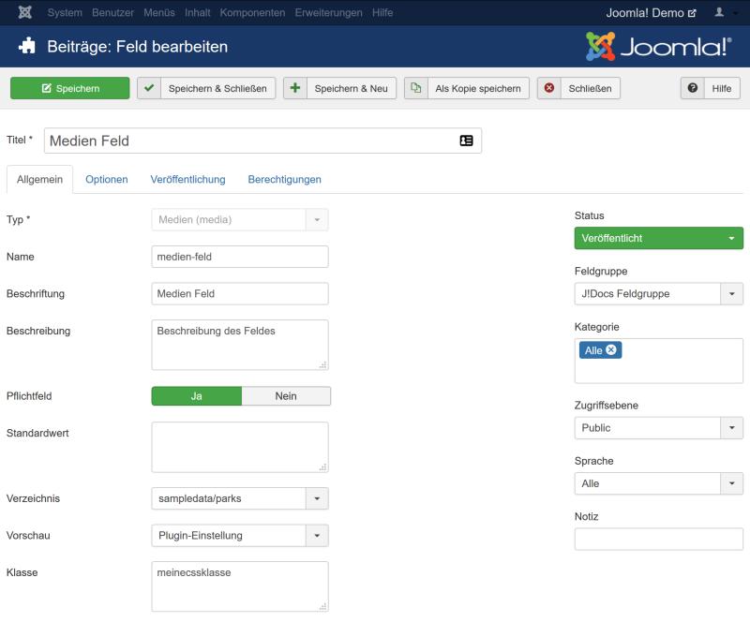This screenshot has width=750, height=622.
Task: Click the checkmark Speichern & Schließen icon
Action: pyautogui.click(x=148, y=88)
